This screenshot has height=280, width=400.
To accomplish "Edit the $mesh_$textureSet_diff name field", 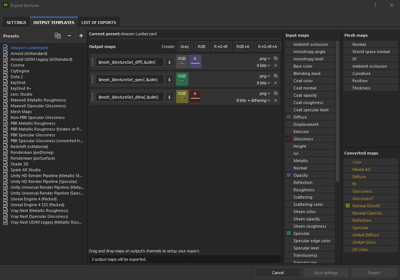I will coord(129,62).
